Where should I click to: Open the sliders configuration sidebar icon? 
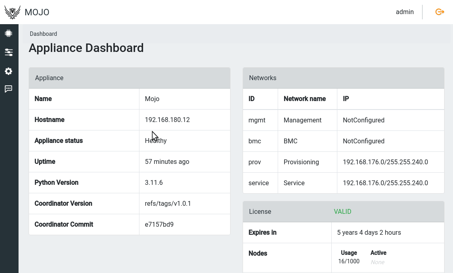(8, 52)
